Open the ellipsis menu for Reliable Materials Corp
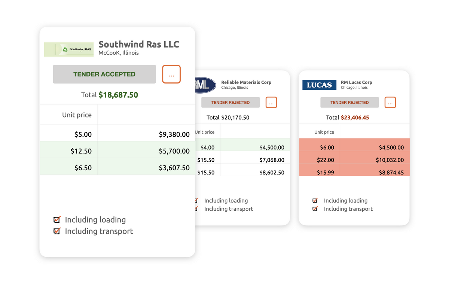The image size is (449, 292). pos(271,103)
